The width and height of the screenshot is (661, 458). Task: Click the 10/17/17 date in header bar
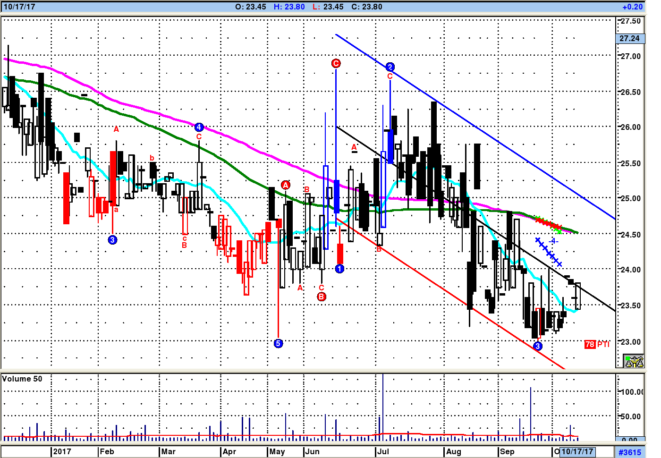[x=19, y=7]
